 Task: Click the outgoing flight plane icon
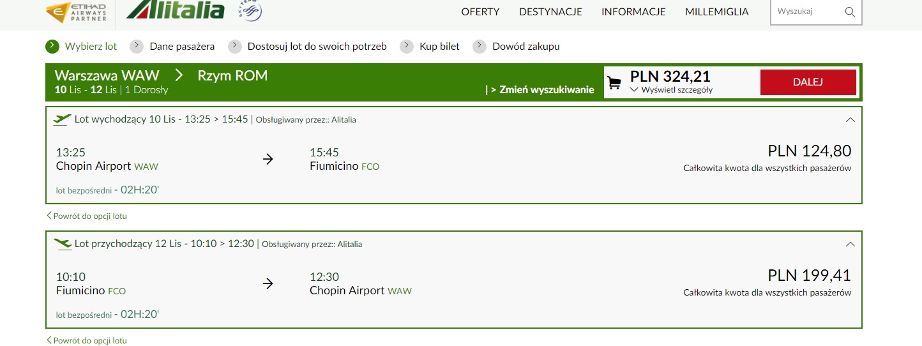[63, 119]
